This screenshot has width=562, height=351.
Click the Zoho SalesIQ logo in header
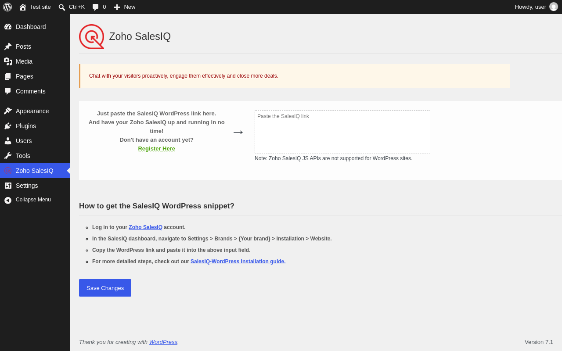tap(91, 36)
